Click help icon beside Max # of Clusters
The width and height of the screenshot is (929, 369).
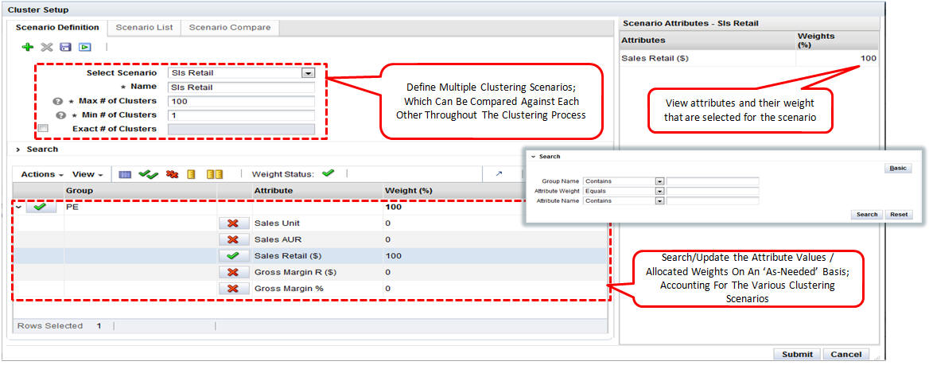59,101
